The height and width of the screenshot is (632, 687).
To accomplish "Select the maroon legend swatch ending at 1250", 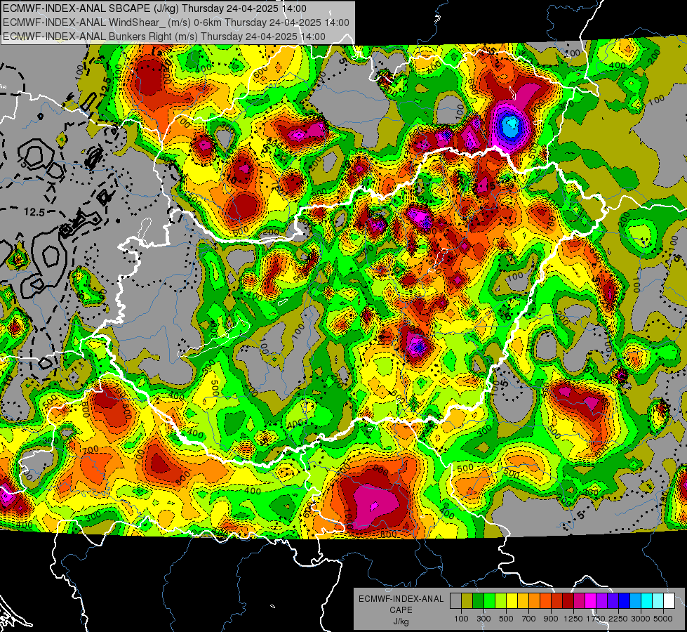I will pos(568,601).
